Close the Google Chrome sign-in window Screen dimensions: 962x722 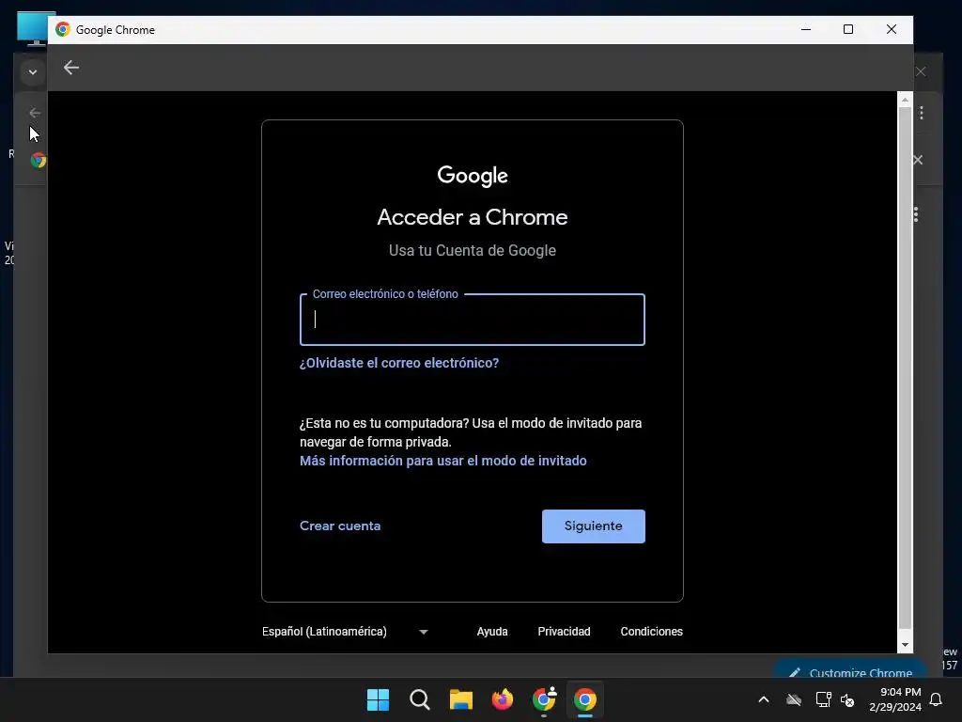click(892, 29)
